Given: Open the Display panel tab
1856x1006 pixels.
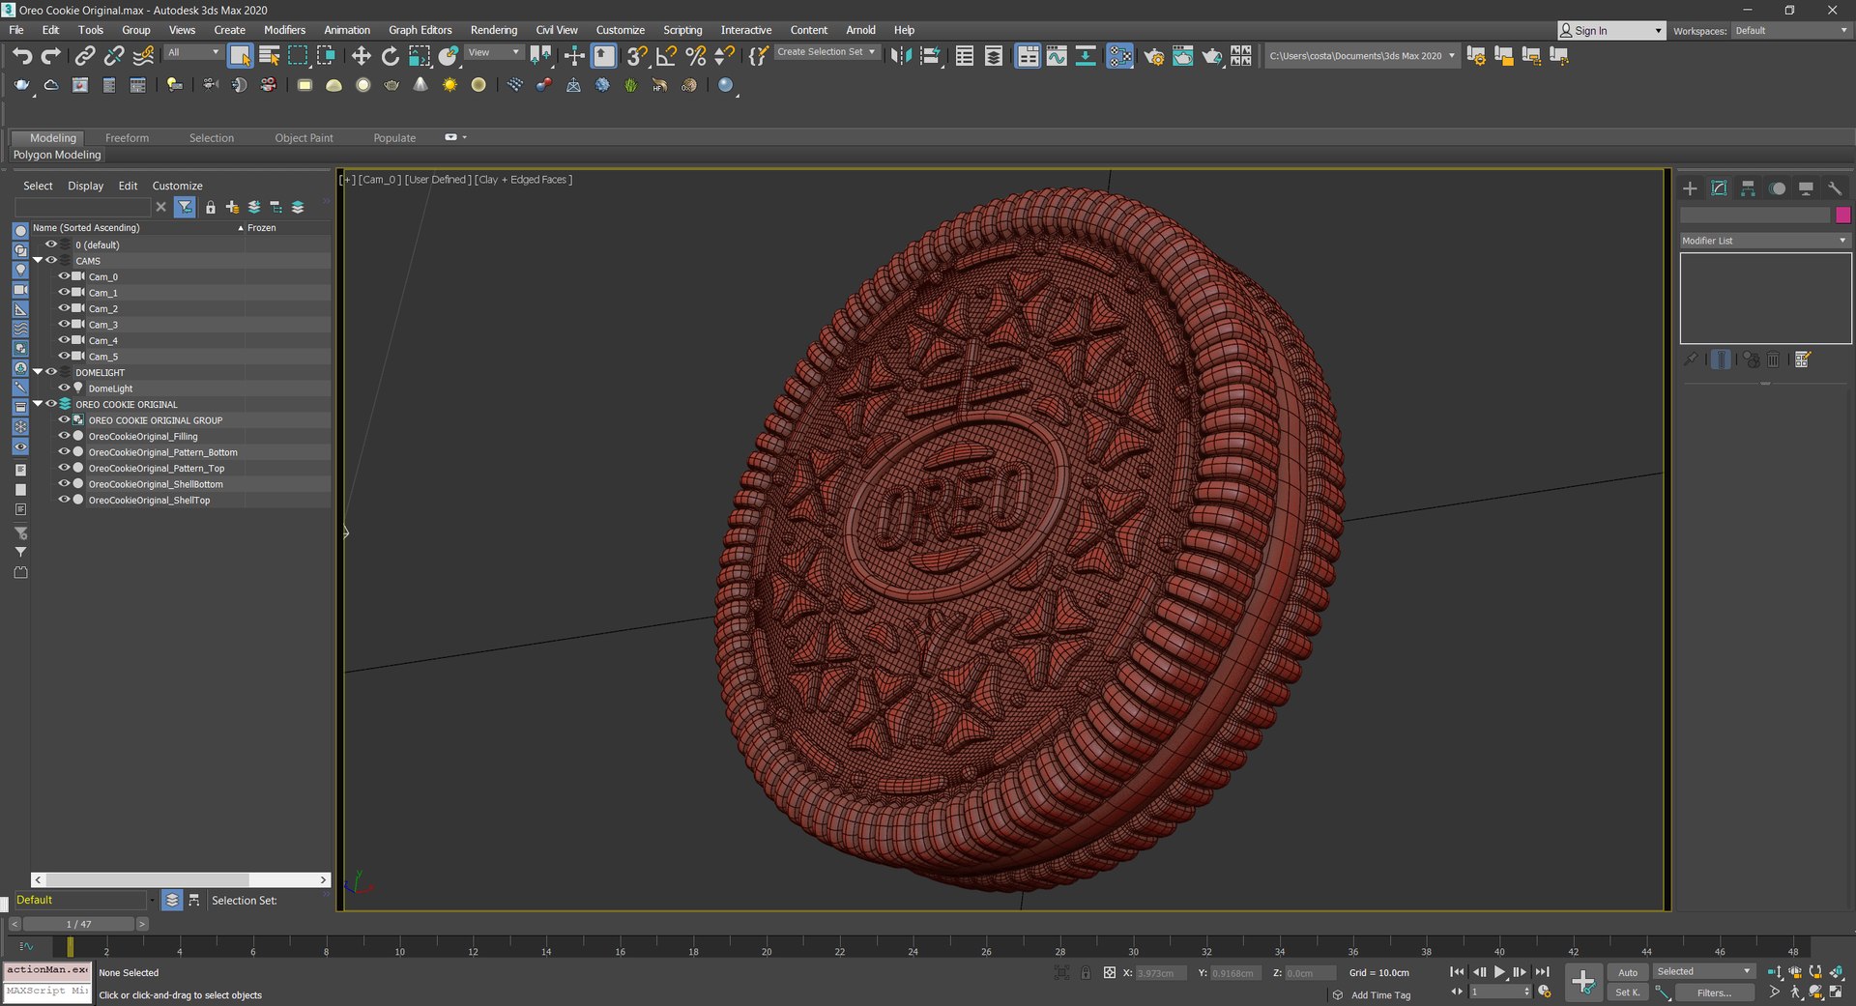Looking at the screenshot, I should [x=1806, y=188].
